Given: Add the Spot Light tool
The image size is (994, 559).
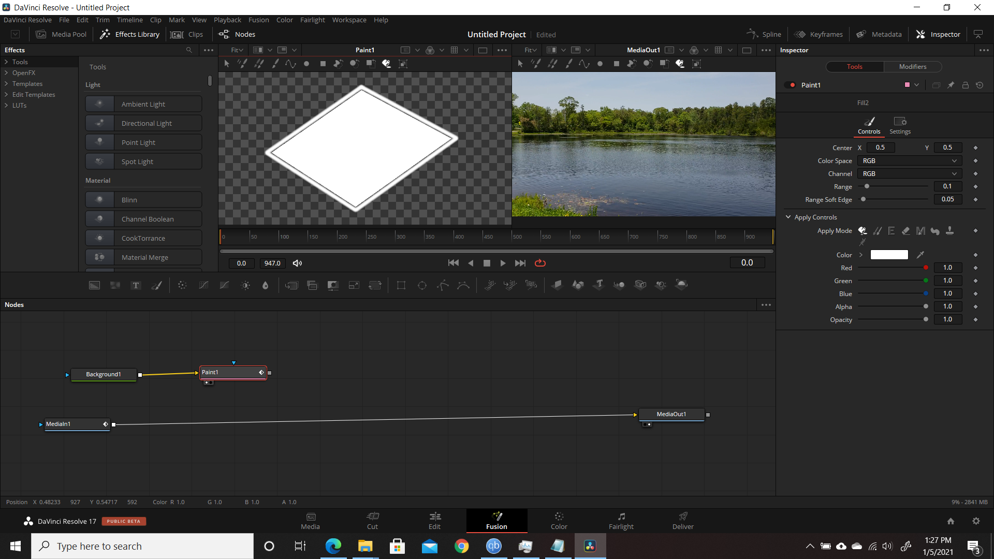Looking at the screenshot, I should (x=143, y=161).
